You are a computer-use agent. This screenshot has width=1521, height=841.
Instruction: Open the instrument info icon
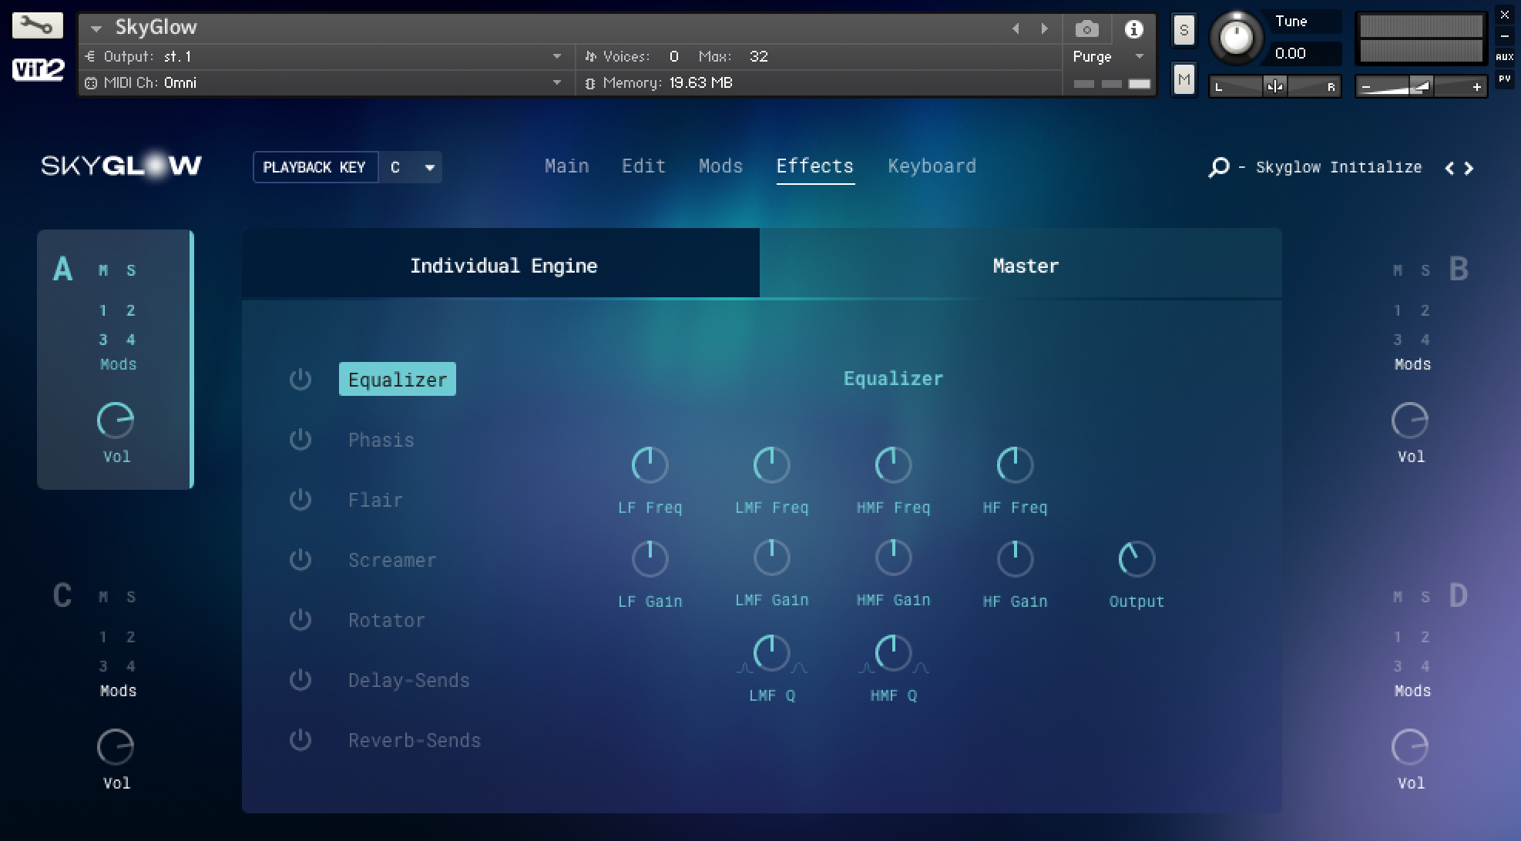(x=1133, y=29)
